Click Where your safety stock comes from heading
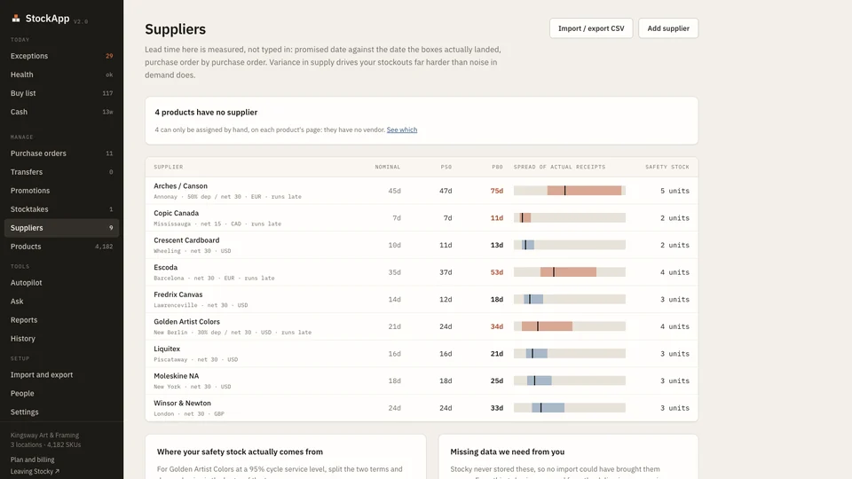The height and width of the screenshot is (479, 852). pos(240,452)
